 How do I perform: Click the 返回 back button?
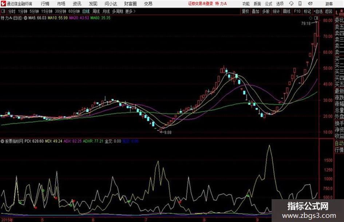tap(328, 11)
